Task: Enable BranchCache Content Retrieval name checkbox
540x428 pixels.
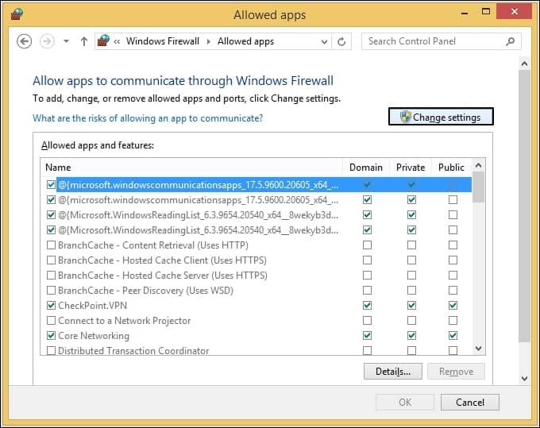Action: (51, 245)
